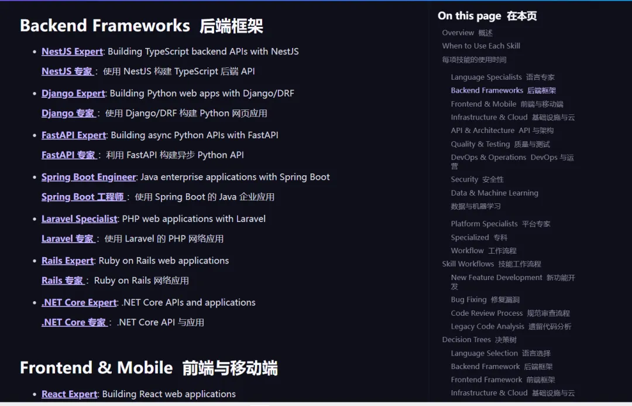Jump to Language Selection 语言选择 entry

500,353
